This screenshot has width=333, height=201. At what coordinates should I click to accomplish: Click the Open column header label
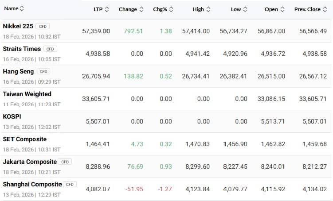coord(271,9)
